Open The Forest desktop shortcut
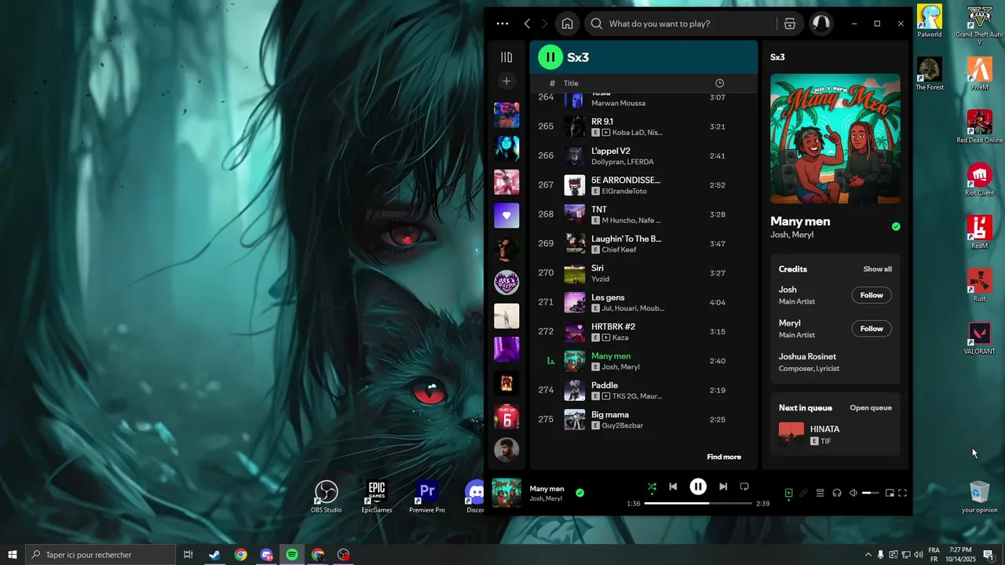Image resolution: width=1005 pixels, height=565 pixels. [x=930, y=75]
